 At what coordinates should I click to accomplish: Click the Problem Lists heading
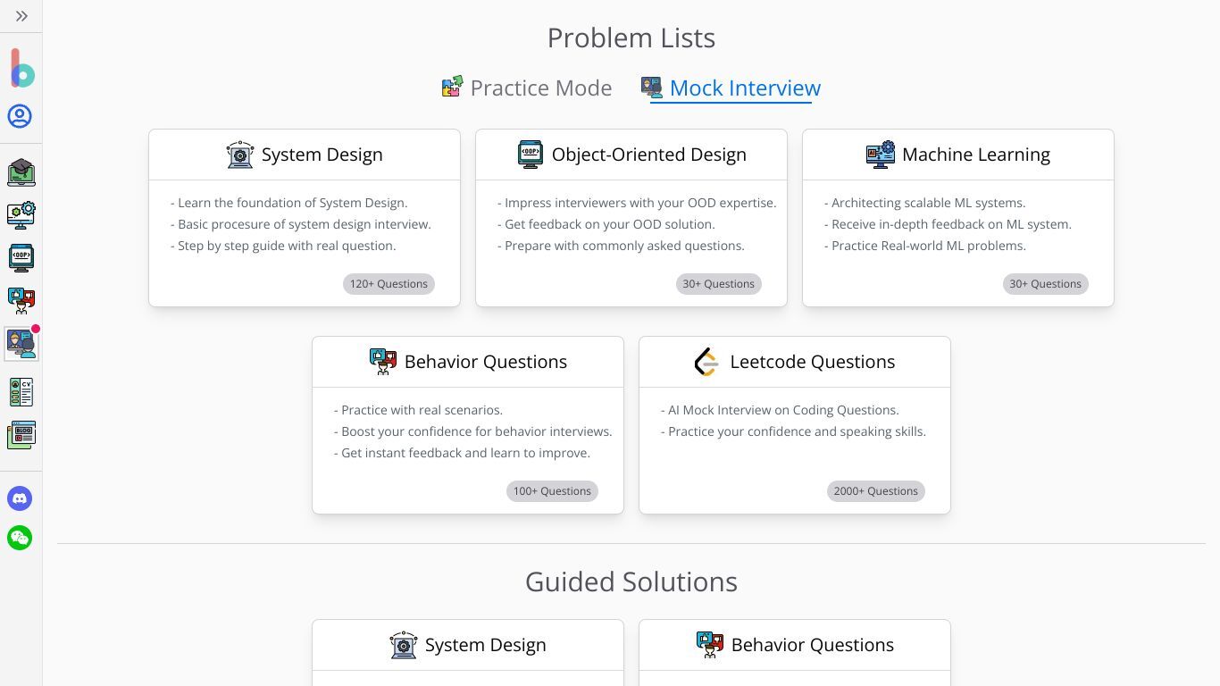pos(631,38)
